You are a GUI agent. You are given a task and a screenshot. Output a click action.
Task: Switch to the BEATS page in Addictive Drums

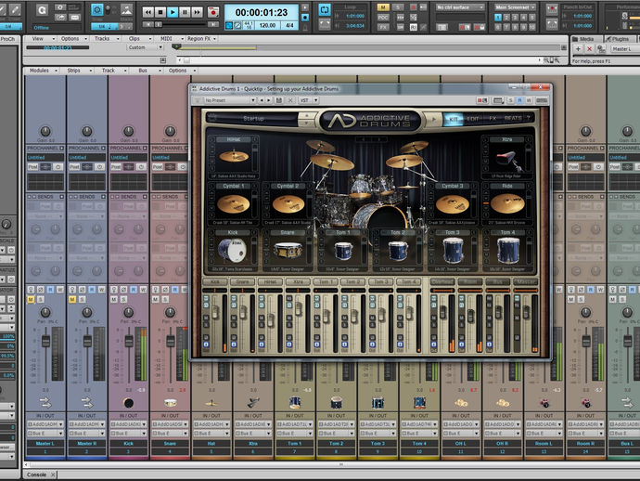tap(513, 119)
